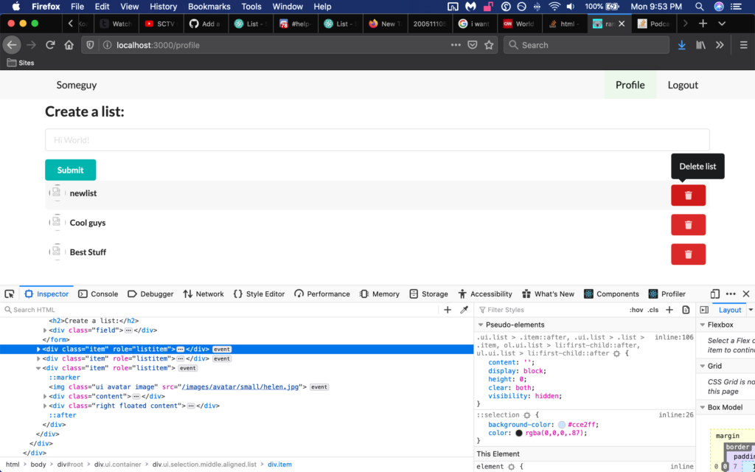Switch to the Console tab
The height and width of the screenshot is (472, 755).
point(98,294)
